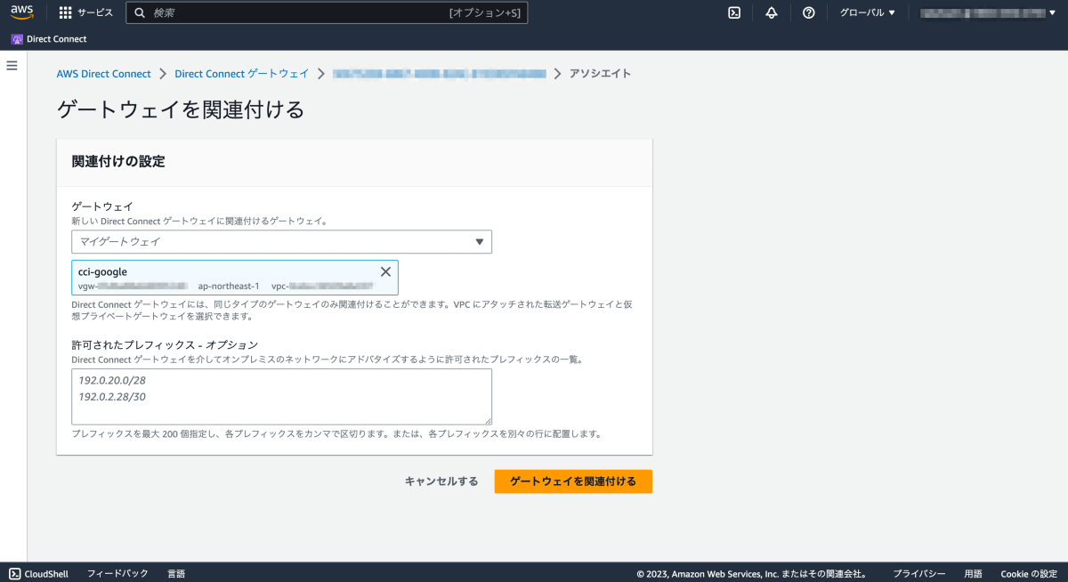The image size is (1068, 582).
Task: Remove the cci-google gateway selection
Action: point(385,271)
